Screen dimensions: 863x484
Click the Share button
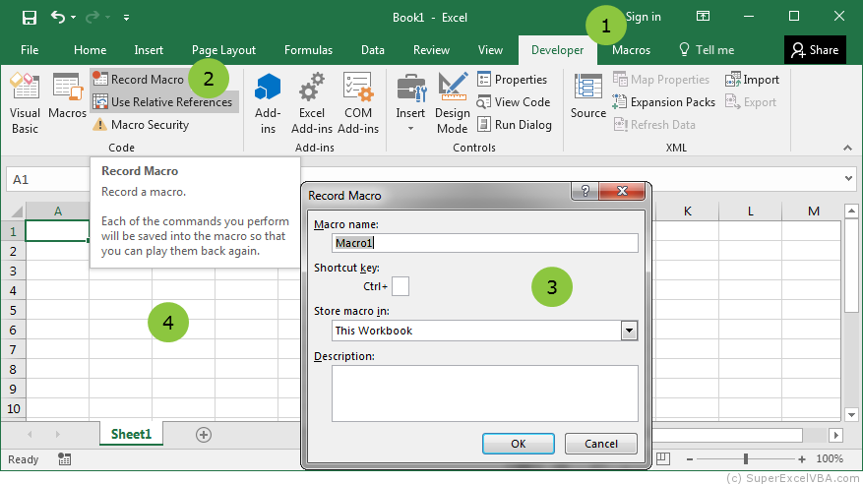click(815, 50)
